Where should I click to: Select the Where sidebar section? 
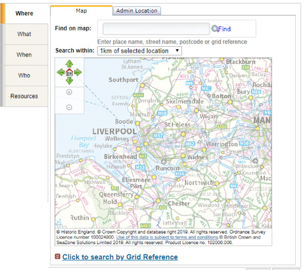pyautogui.click(x=24, y=13)
